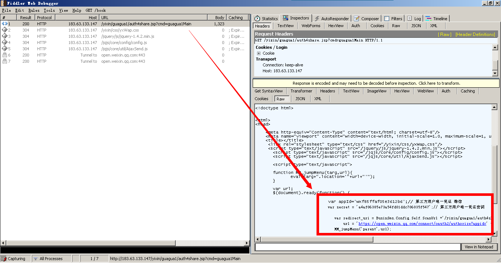This screenshot has height=263, width=501.
Task: Sort sessions by Protocol column
Action: [45, 17]
